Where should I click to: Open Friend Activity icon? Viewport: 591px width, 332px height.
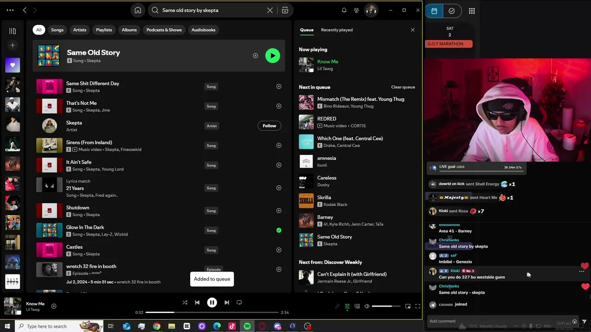356,10
